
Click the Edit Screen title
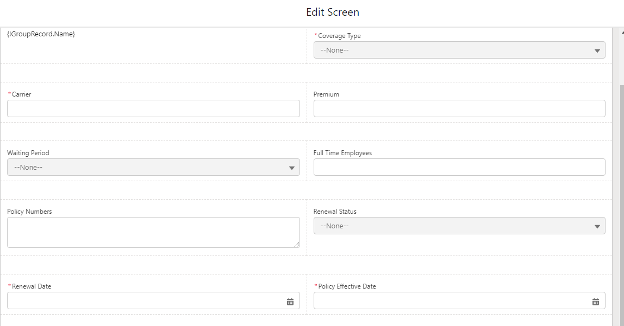pos(332,12)
